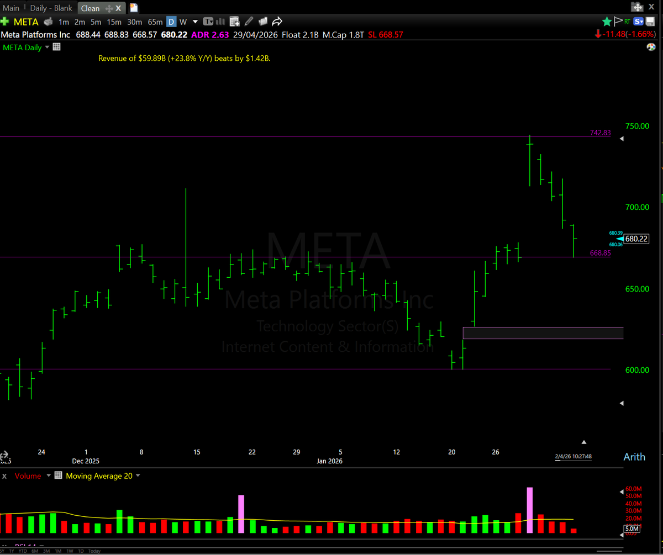Click the 742.83 price line label

coord(600,133)
